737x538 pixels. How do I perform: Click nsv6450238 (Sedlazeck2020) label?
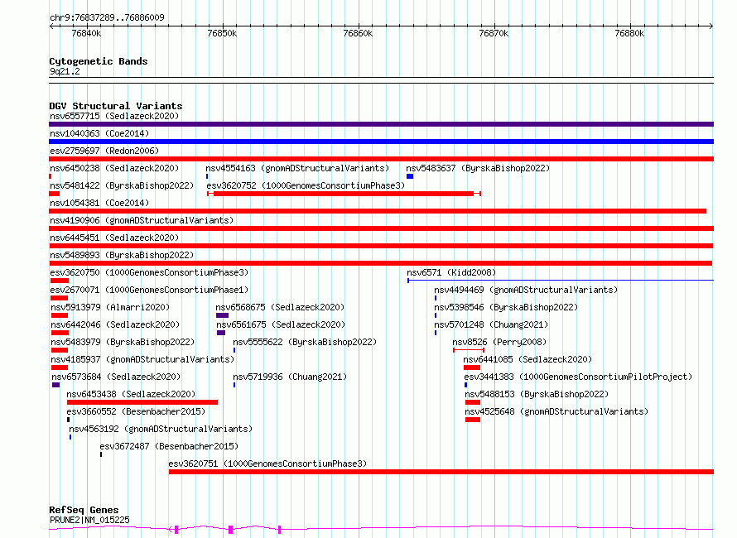114,168
